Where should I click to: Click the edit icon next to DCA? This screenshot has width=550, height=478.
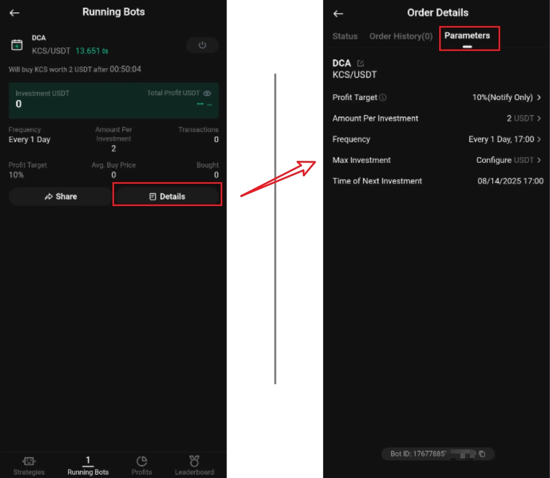361,63
